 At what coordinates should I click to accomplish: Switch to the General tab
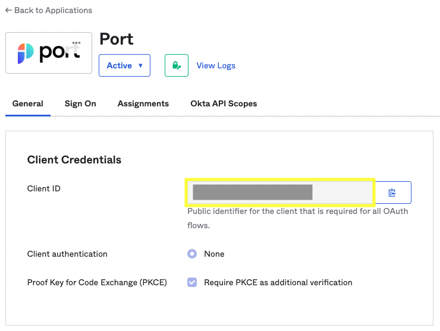pyautogui.click(x=28, y=103)
